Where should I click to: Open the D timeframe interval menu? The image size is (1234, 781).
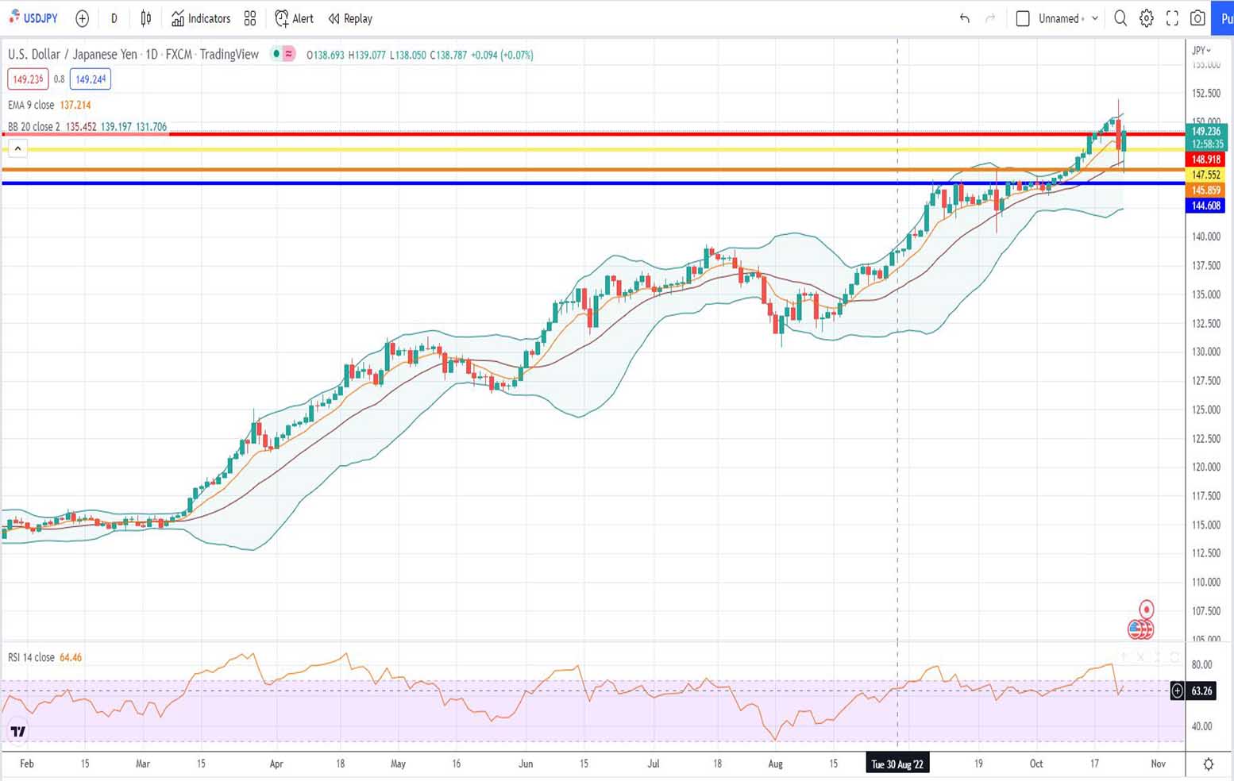114,18
